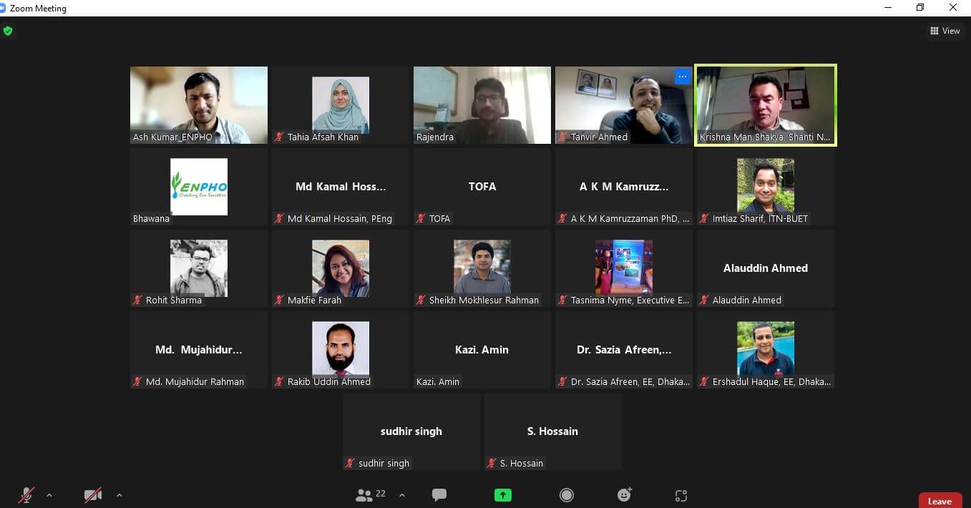Click the ENPHO logo tile for Bhawana
This screenshot has height=508, width=971.
(x=198, y=187)
